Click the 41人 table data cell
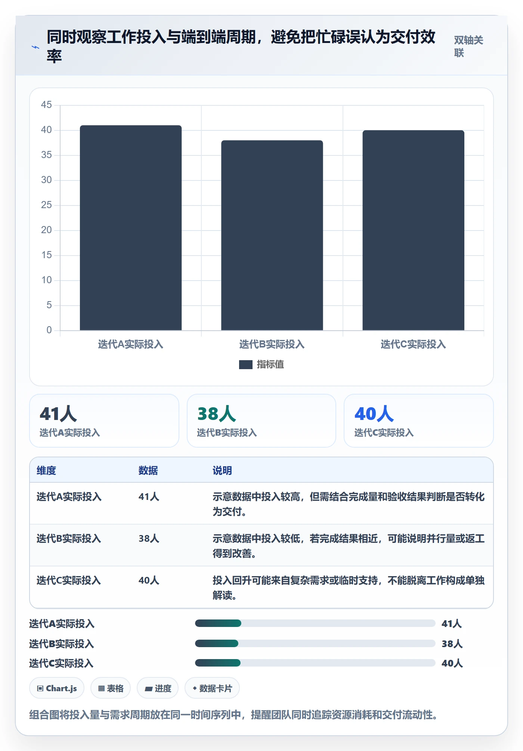 [149, 497]
